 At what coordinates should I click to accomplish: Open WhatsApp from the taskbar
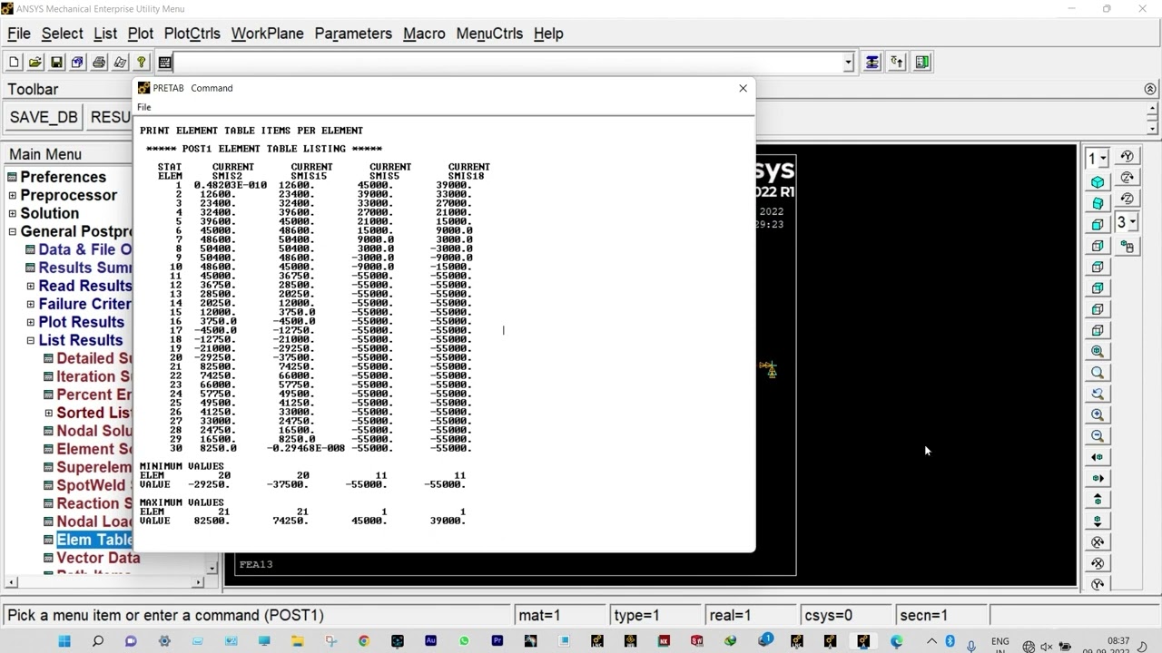pyautogui.click(x=464, y=641)
